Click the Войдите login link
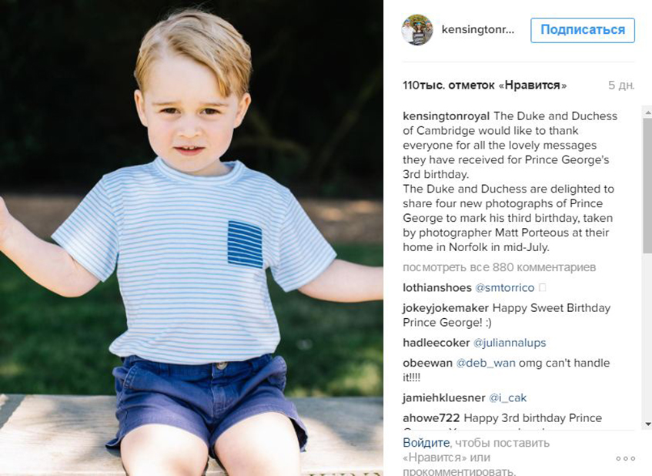 pyautogui.click(x=426, y=443)
